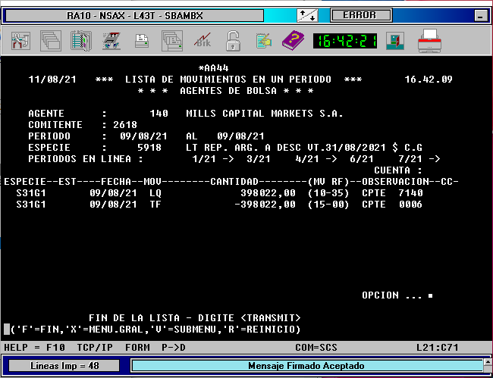This screenshot has height=378, width=493.
Task: Click the header date 11/08/21
Action: [52, 79]
